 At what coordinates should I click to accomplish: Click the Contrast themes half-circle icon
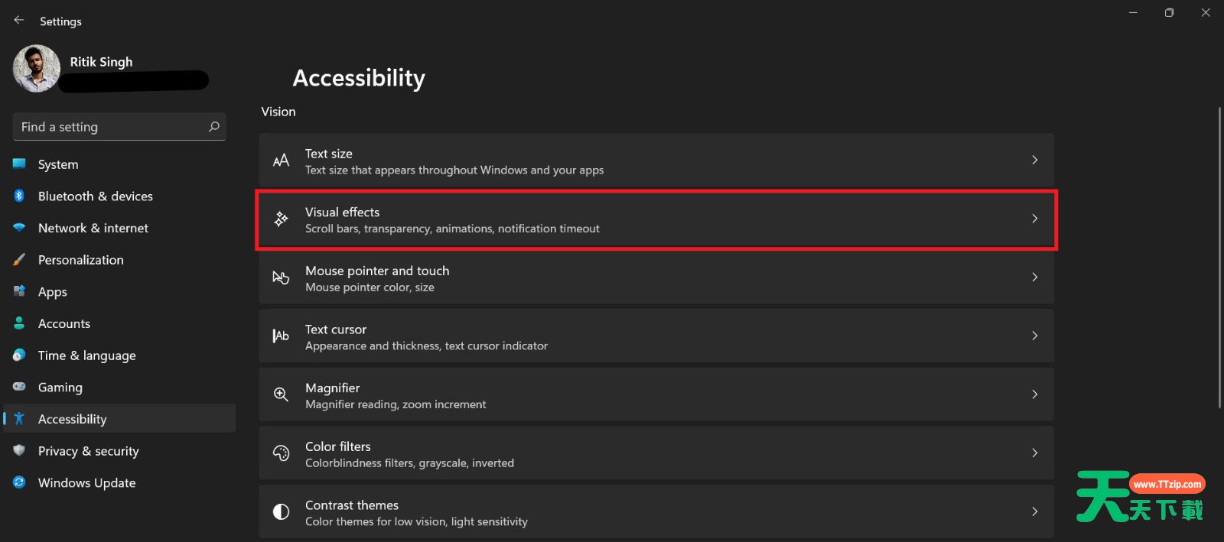282,512
